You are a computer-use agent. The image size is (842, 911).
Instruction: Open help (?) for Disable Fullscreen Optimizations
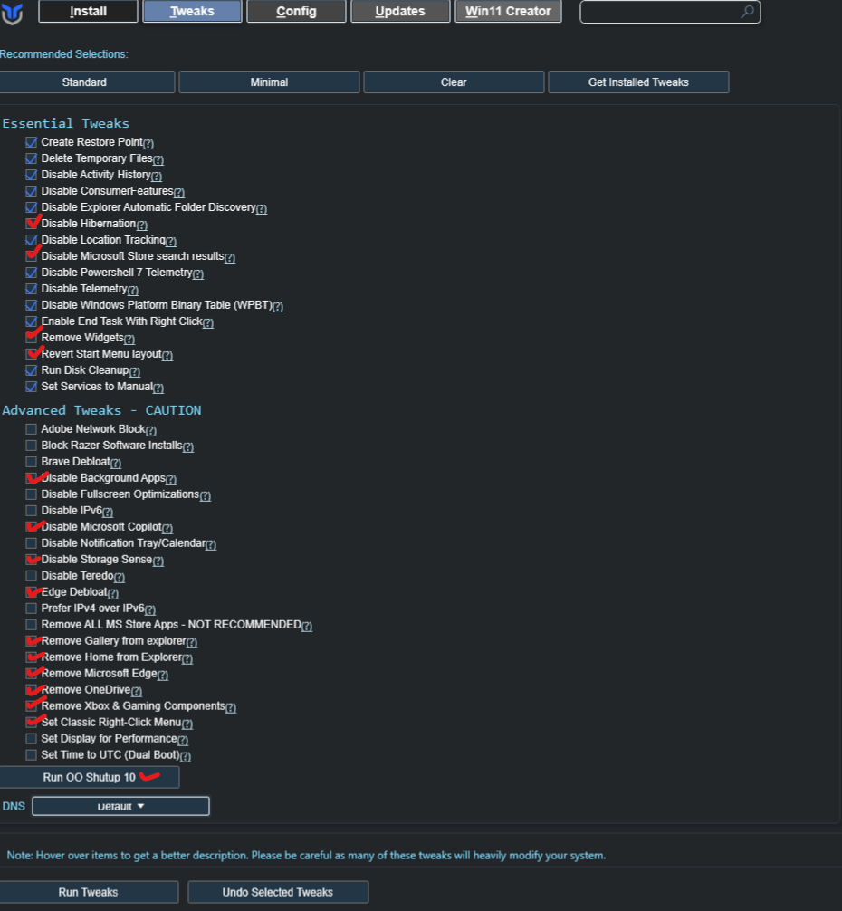pos(206,495)
